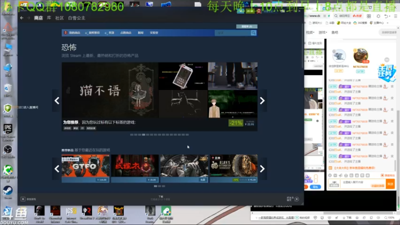Screen dimensions: 400x225
Task: Select the highlighted carousel page dot
Action: pos(143,134)
